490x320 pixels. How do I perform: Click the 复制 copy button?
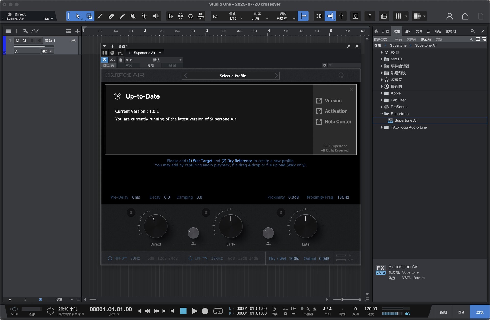click(x=151, y=65)
